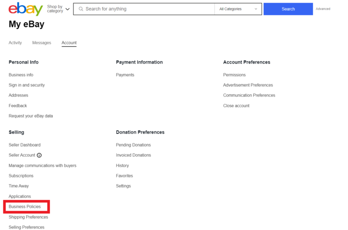Switch to the Messages tab
This screenshot has height=230, width=348.
(42, 43)
